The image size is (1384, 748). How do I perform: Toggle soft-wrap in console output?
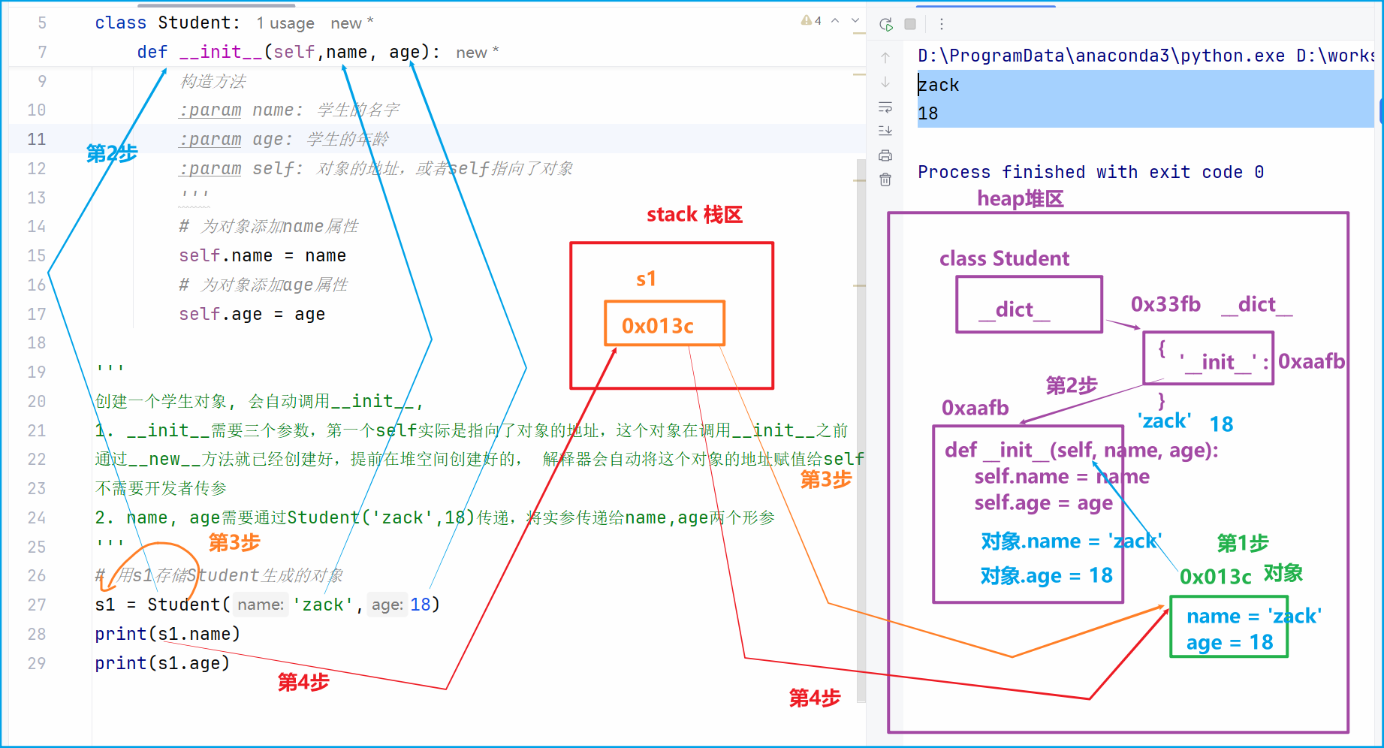(x=885, y=107)
